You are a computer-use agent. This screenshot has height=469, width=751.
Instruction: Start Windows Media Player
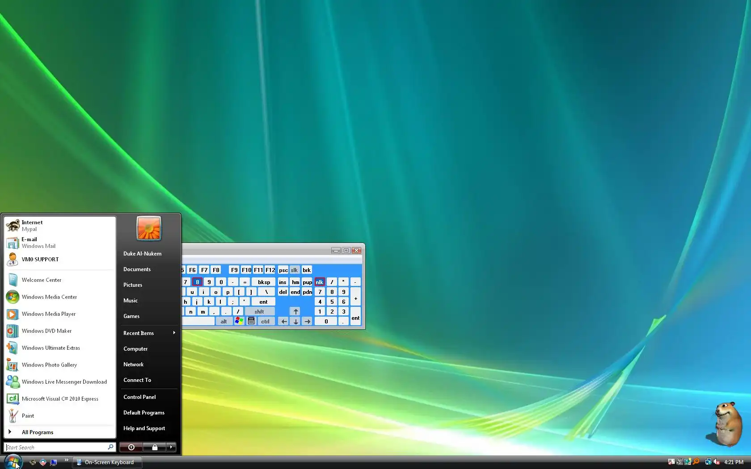click(x=60, y=314)
